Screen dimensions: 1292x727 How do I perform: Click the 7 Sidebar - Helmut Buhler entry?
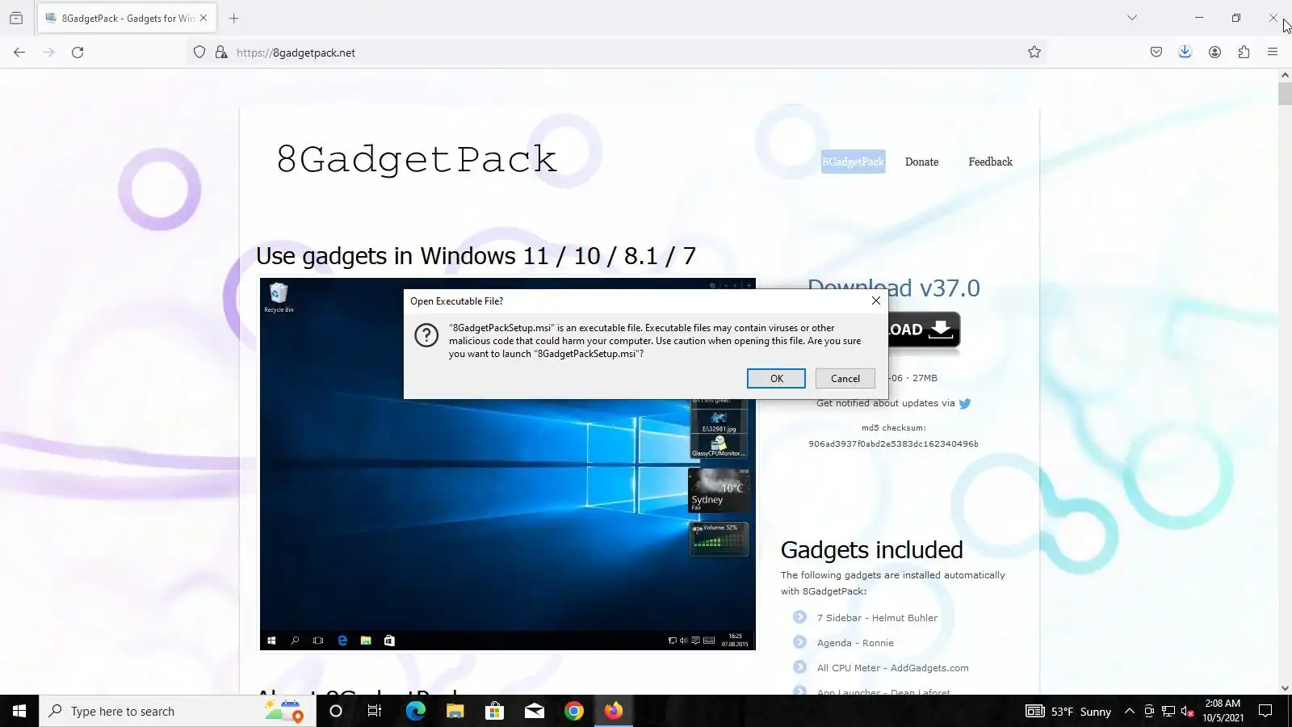coord(877,618)
